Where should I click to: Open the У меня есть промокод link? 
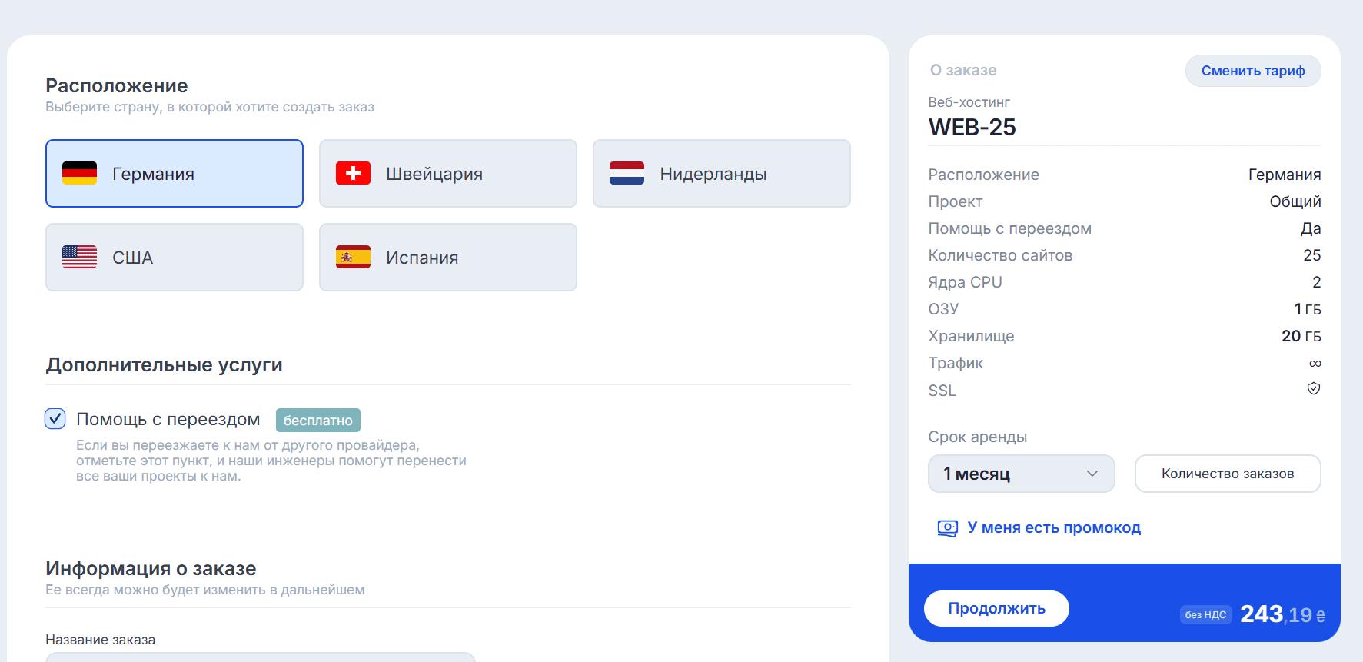tap(1053, 528)
